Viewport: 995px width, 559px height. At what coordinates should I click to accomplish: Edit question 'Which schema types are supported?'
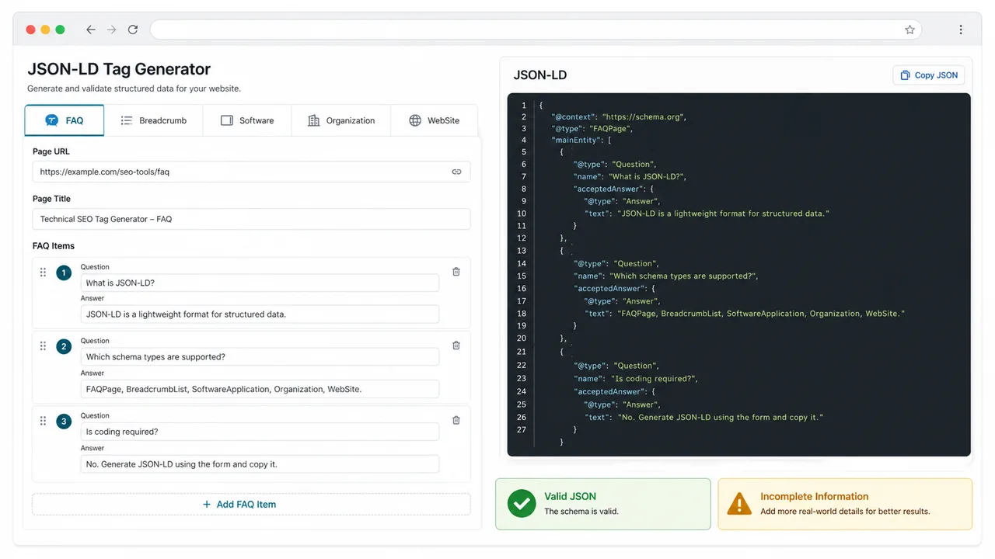click(260, 357)
